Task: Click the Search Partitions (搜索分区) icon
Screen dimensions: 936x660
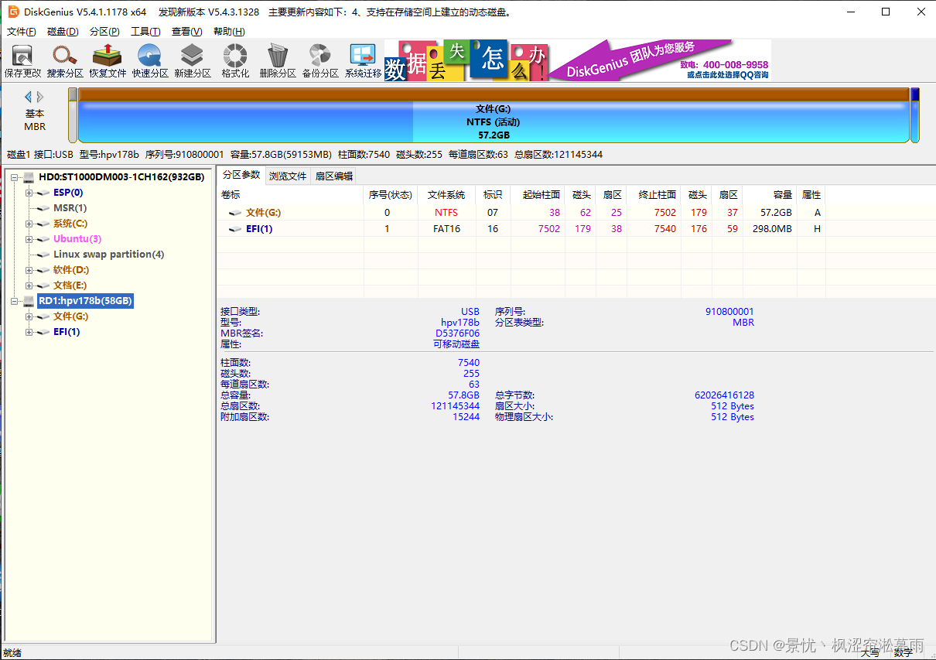Action: [x=65, y=61]
